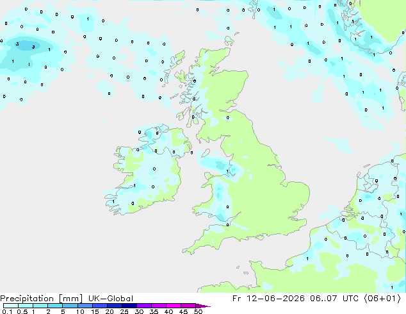Click the 'UK-Global' model label

[111, 299]
